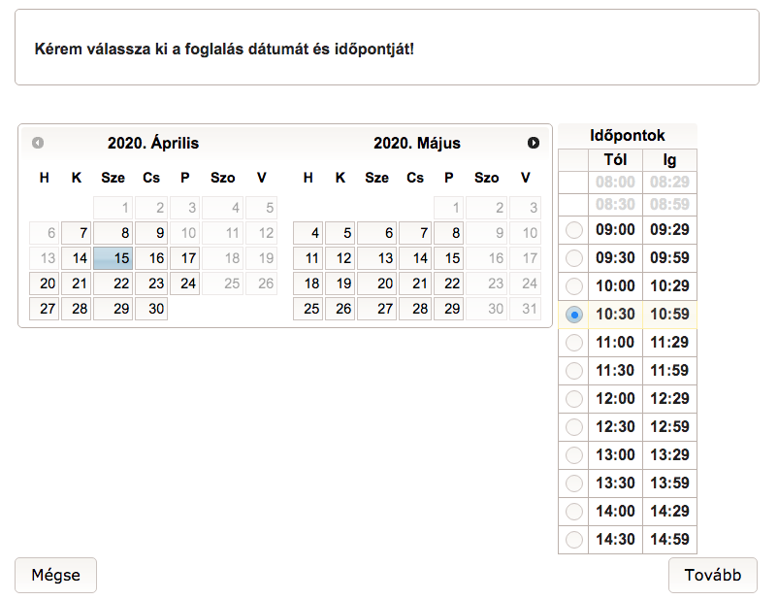Select May 14 in Május calendar
The height and width of the screenshot is (600, 778).
point(415,258)
